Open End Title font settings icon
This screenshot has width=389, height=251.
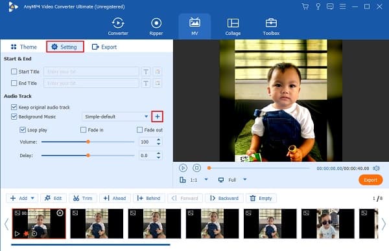(x=146, y=83)
